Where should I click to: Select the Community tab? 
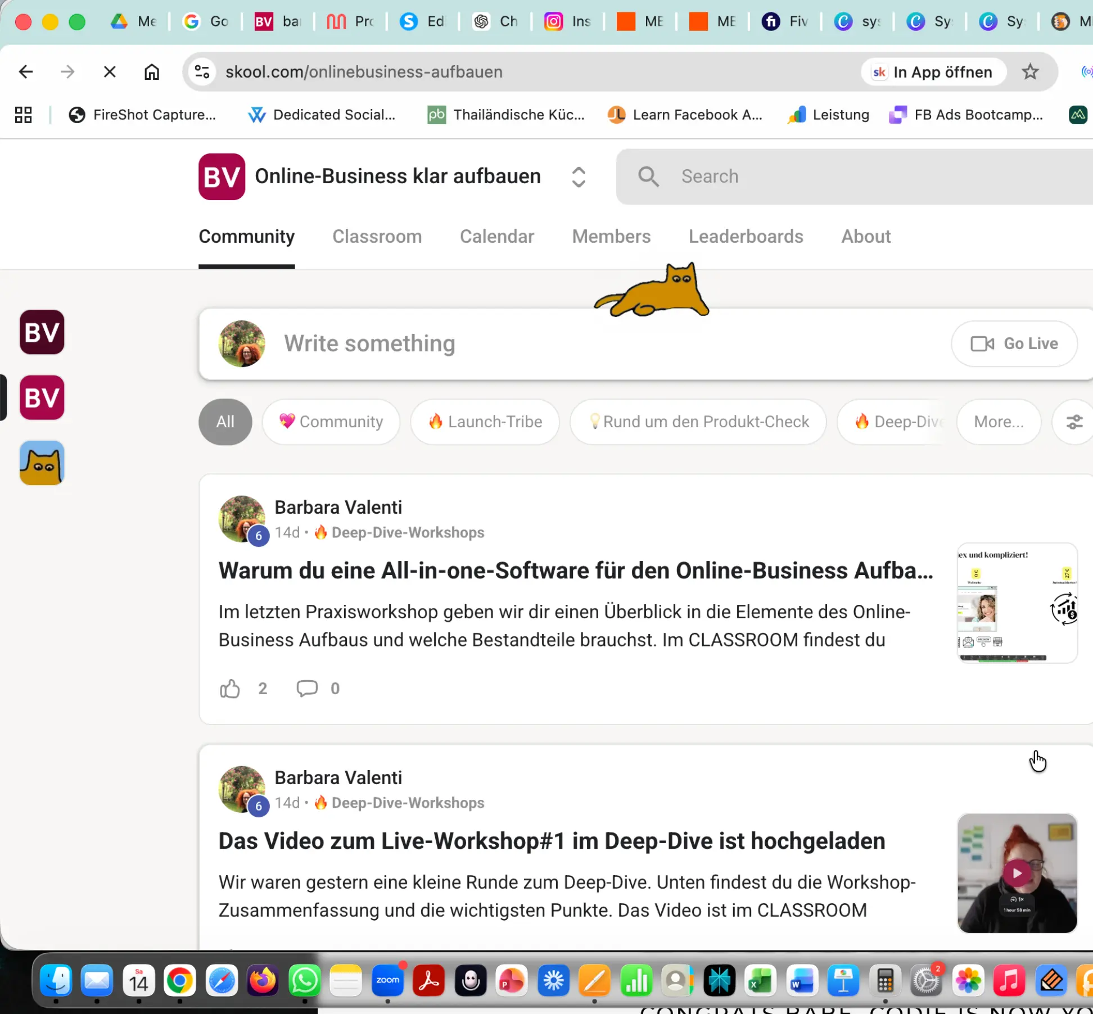click(x=246, y=237)
